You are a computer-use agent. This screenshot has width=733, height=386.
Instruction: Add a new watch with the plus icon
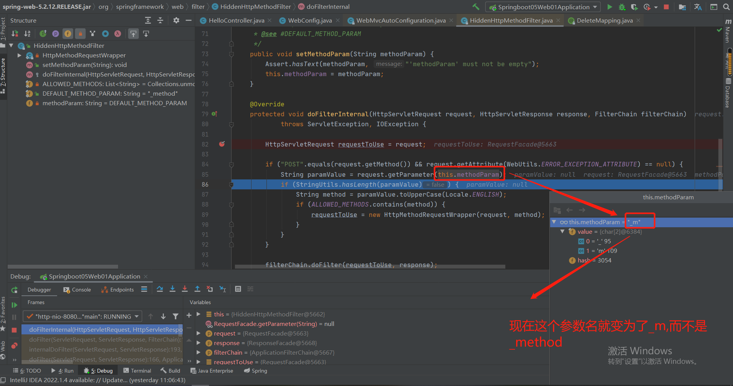click(189, 315)
